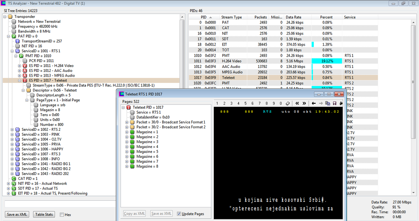Uncheck the Update Pages checkbox
Screen dimensions: 419x221
[179, 214]
